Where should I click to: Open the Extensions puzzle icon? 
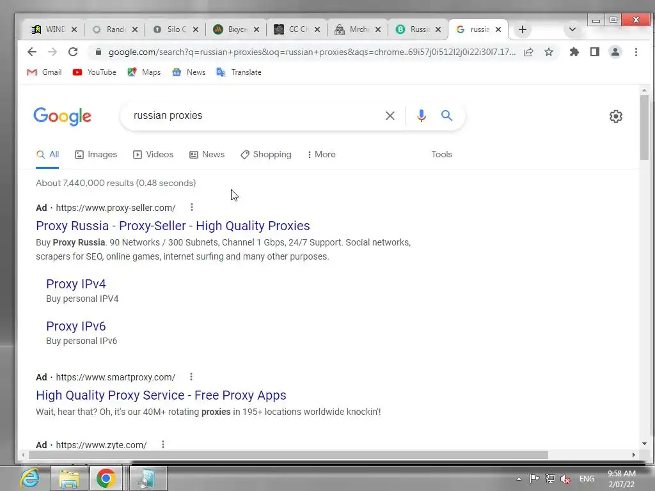point(574,52)
